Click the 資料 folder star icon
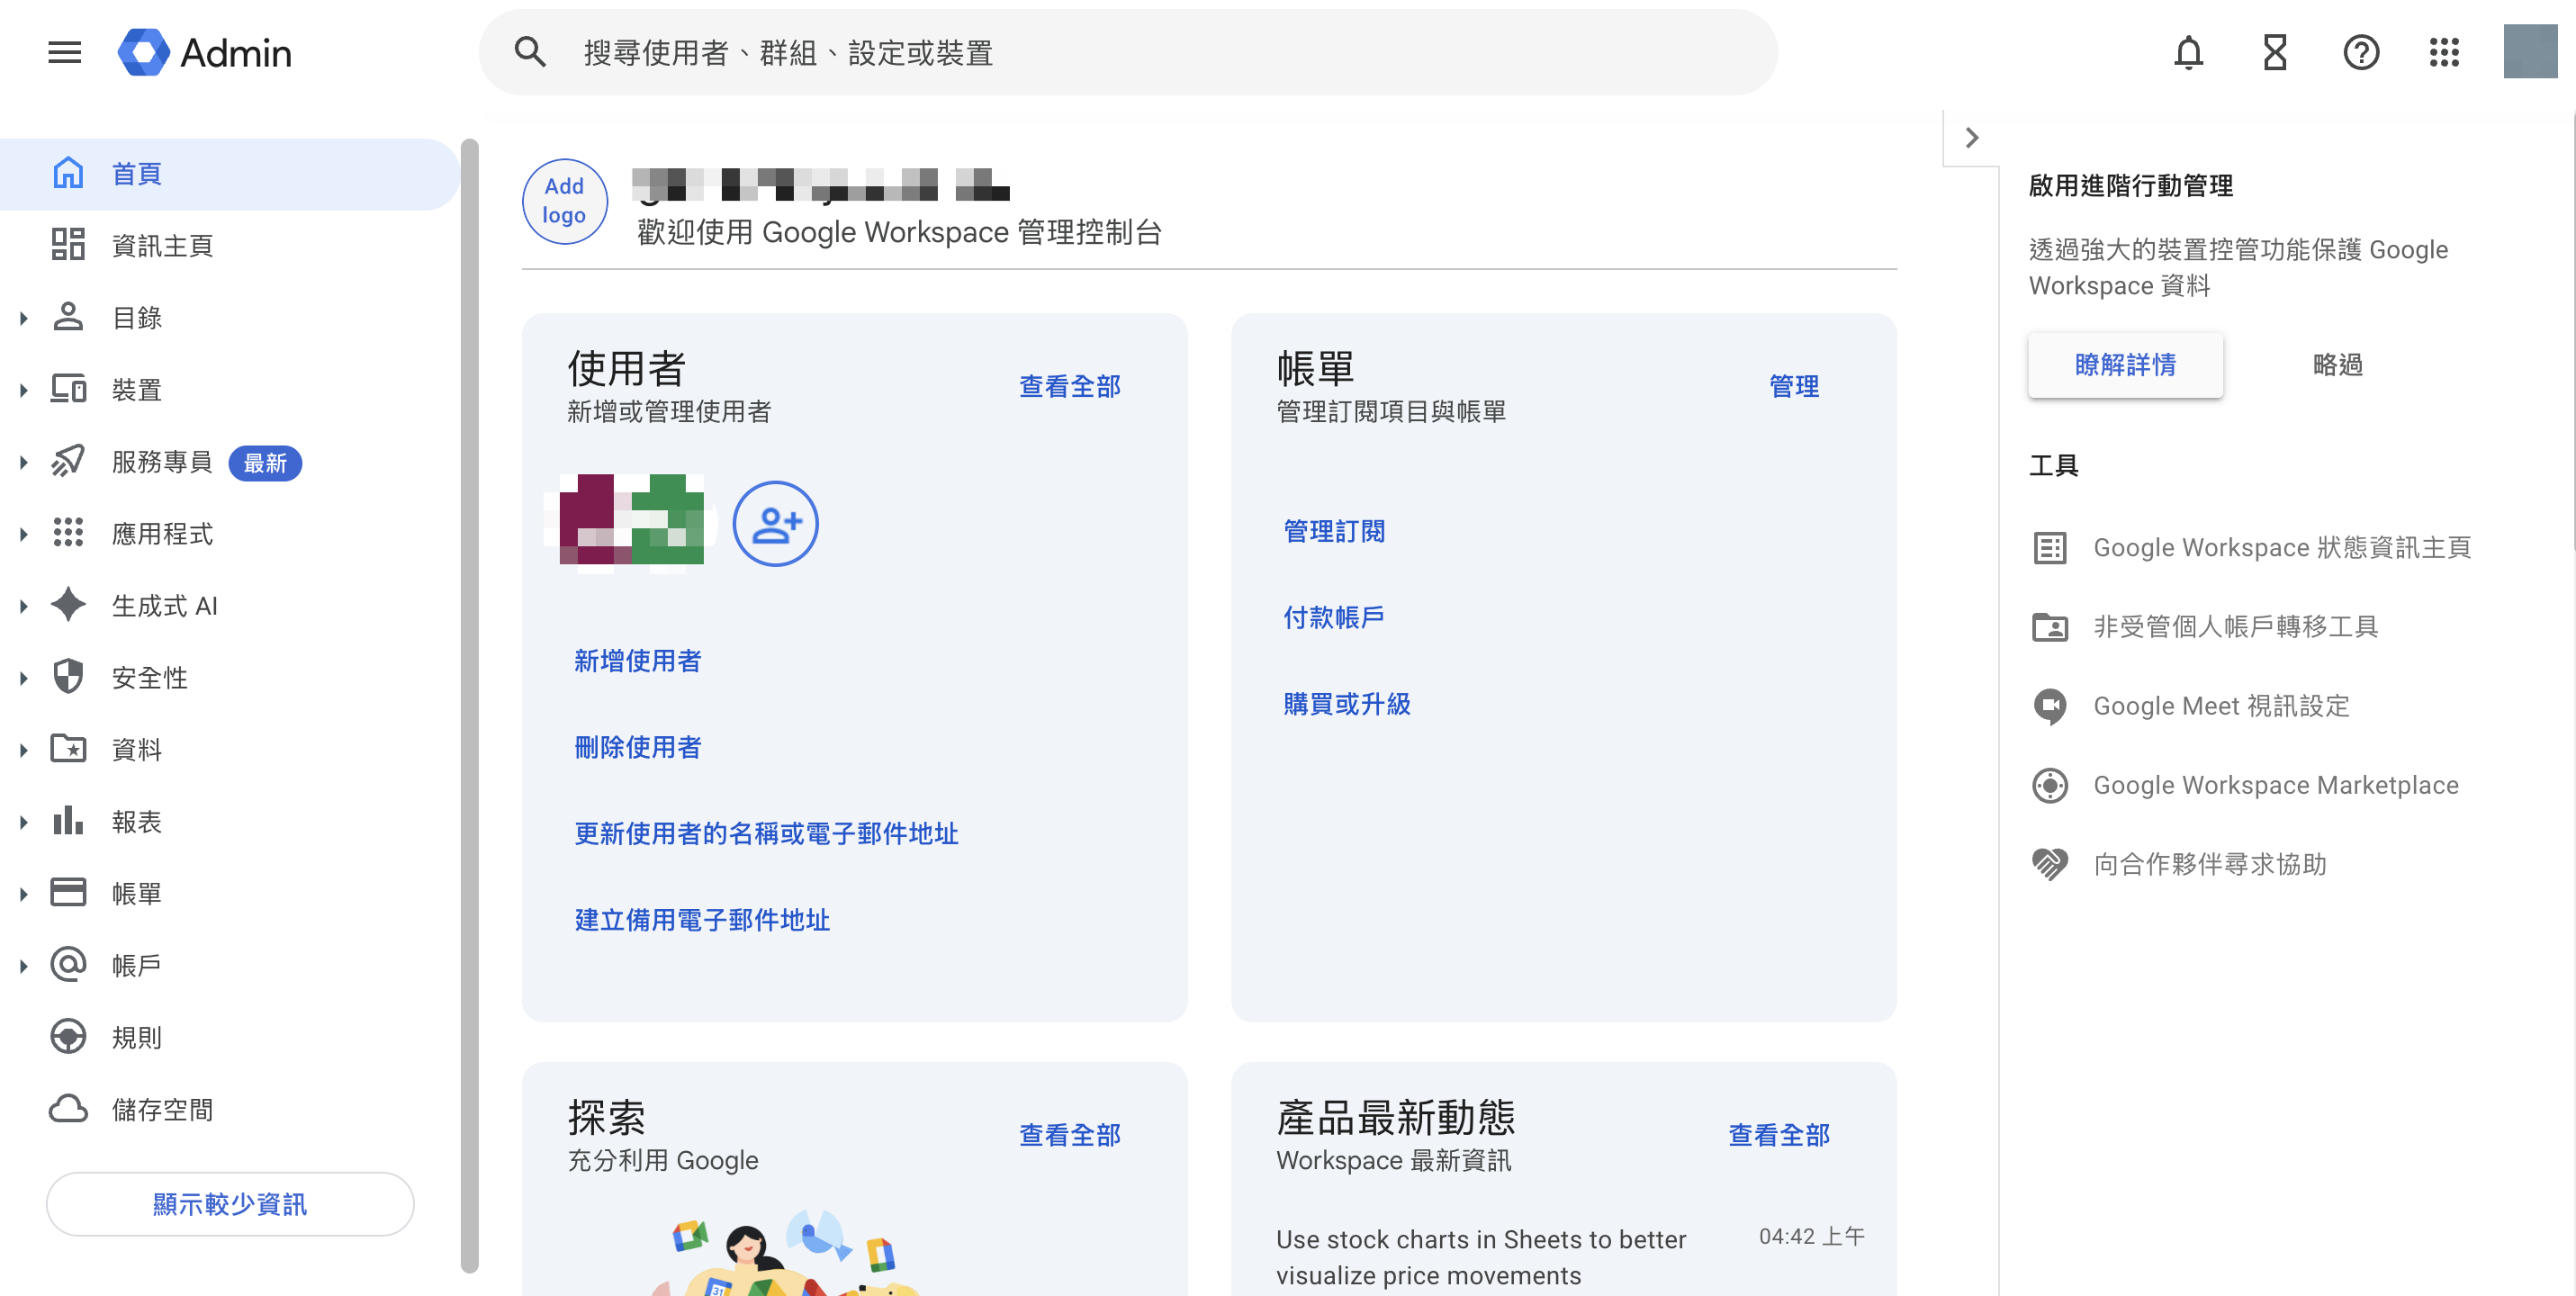Viewport: 2576px width, 1296px height. click(68, 749)
